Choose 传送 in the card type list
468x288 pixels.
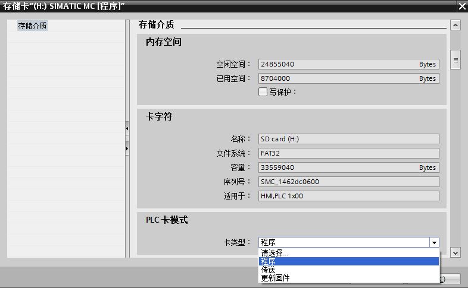pos(349,270)
